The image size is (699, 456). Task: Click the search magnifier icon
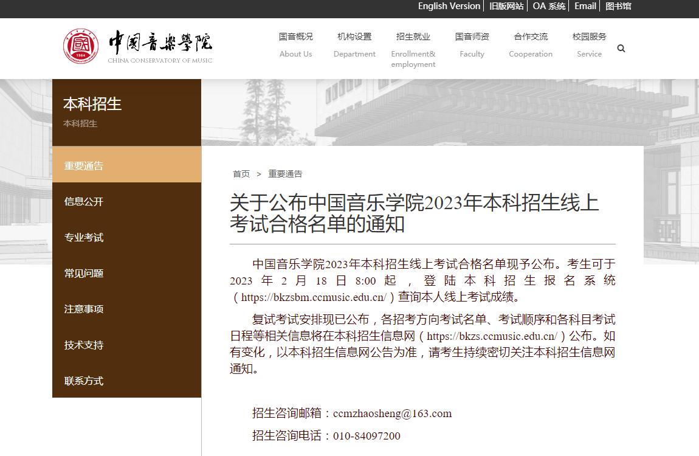(621, 48)
